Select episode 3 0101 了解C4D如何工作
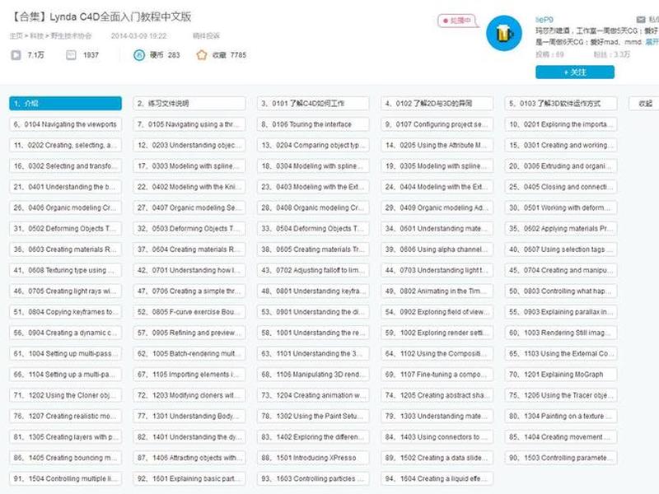 click(x=313, y=104)
